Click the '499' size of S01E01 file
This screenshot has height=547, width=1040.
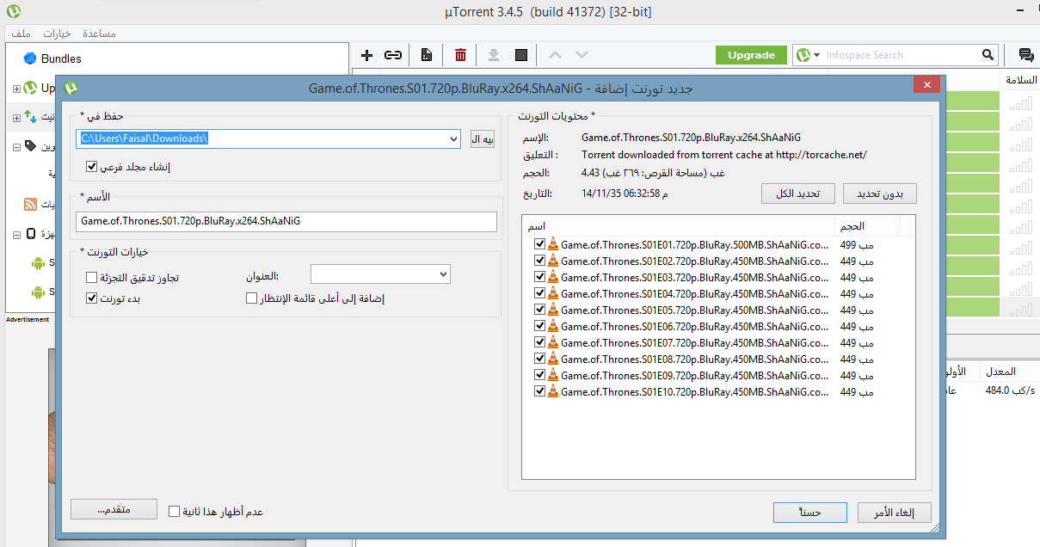(x=857, y=244)
